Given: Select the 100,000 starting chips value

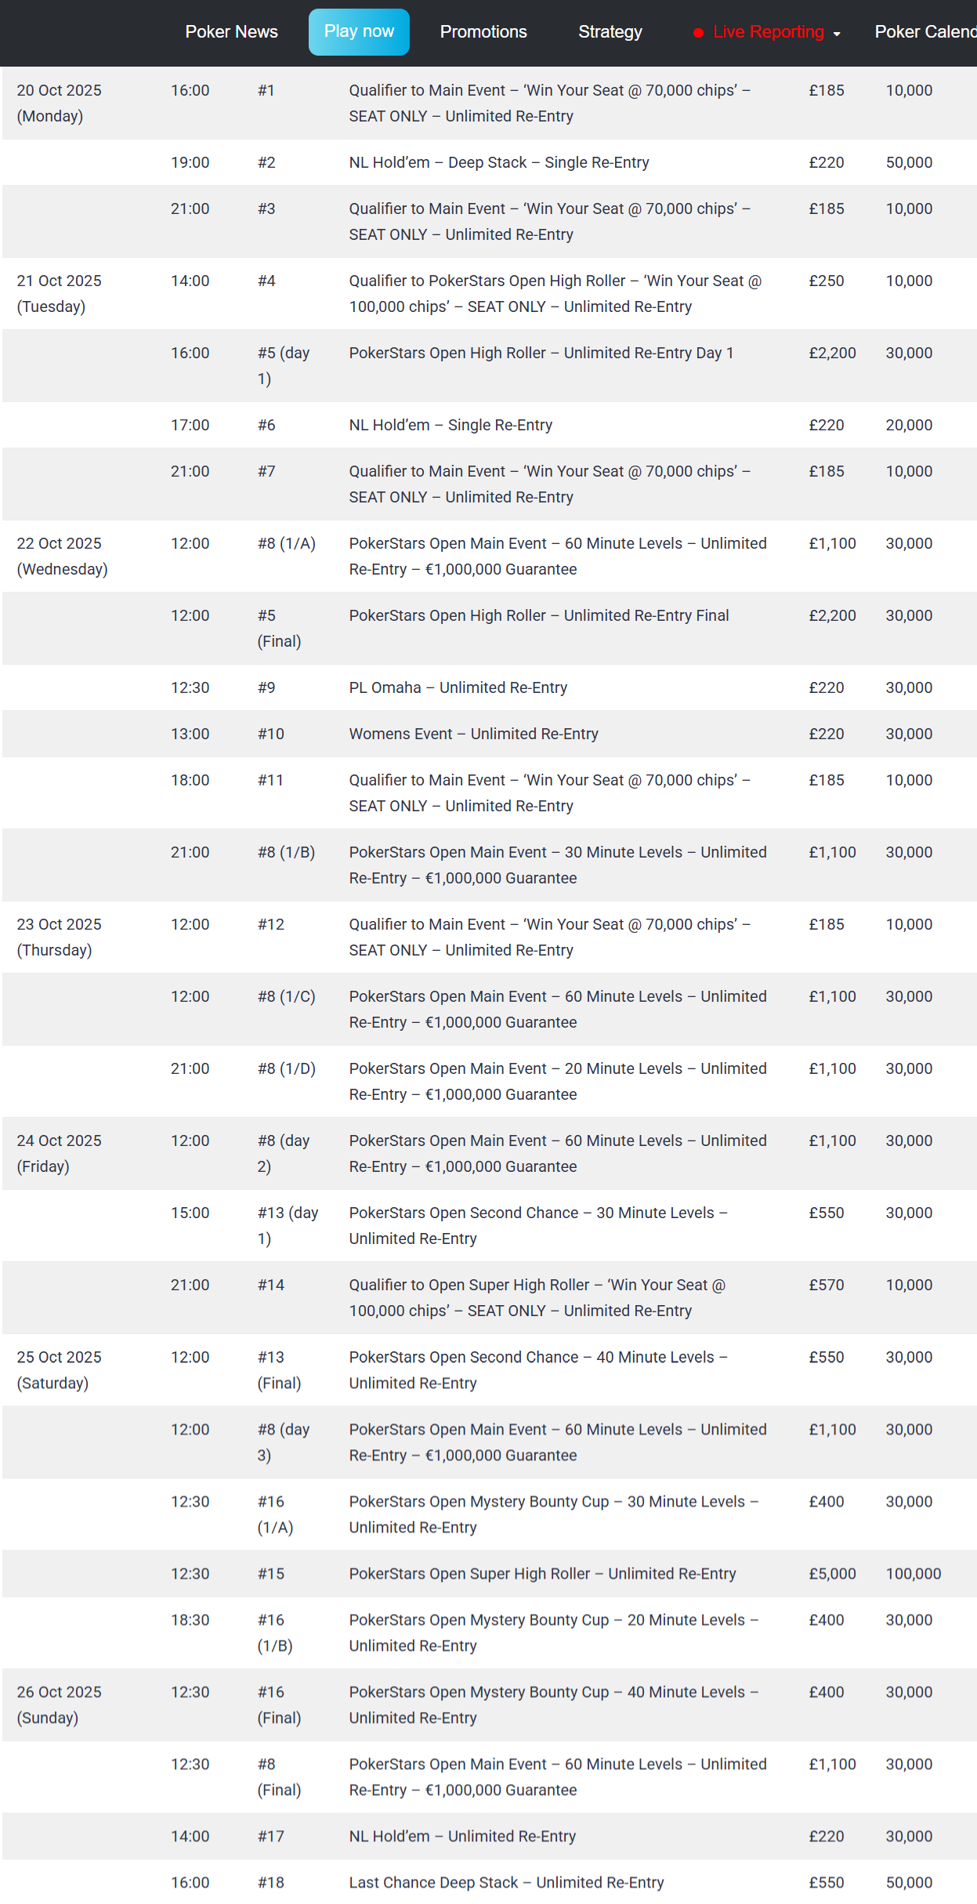Looking at the screenshot, I should coord(913,1573).
